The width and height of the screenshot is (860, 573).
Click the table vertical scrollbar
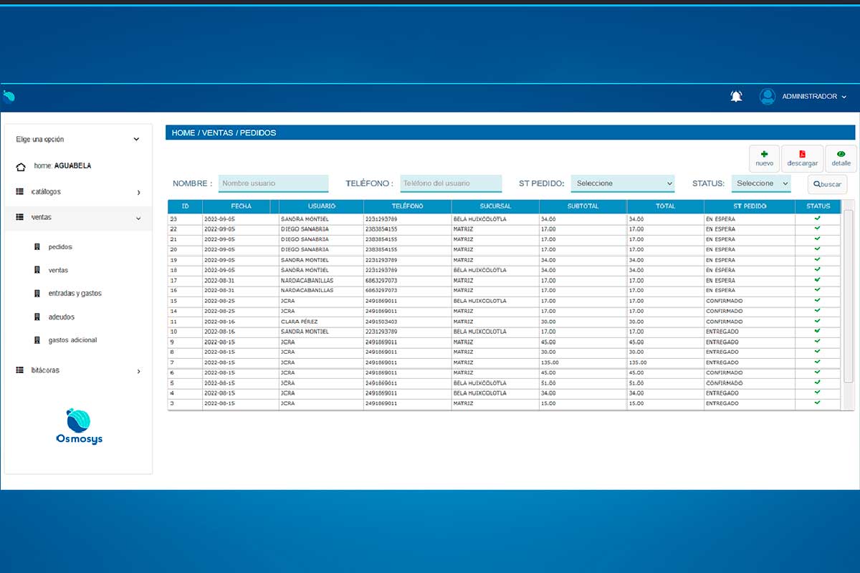click(x=848, y=296)
